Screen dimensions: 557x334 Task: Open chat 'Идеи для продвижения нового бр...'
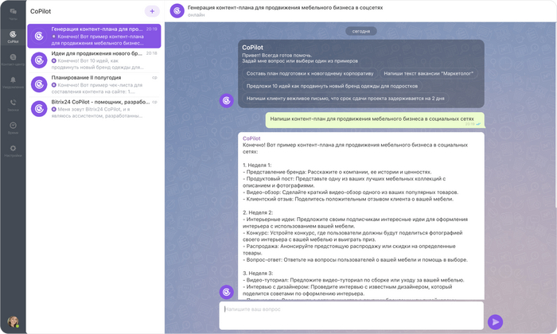pos(94,60)
